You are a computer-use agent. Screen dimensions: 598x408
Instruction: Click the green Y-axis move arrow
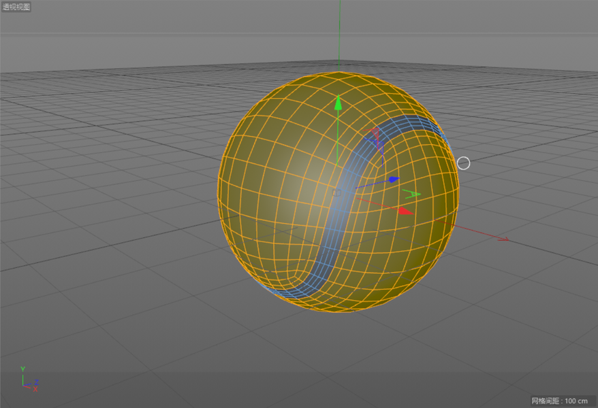point(338,103)
